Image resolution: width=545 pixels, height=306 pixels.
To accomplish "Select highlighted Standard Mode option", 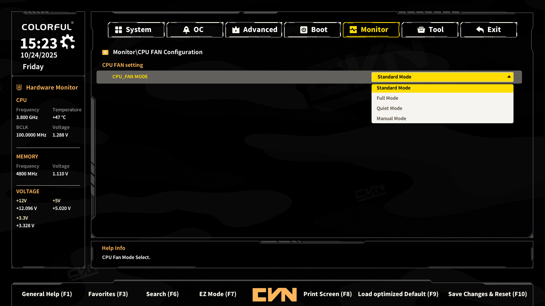I will [x=393, y=88].
